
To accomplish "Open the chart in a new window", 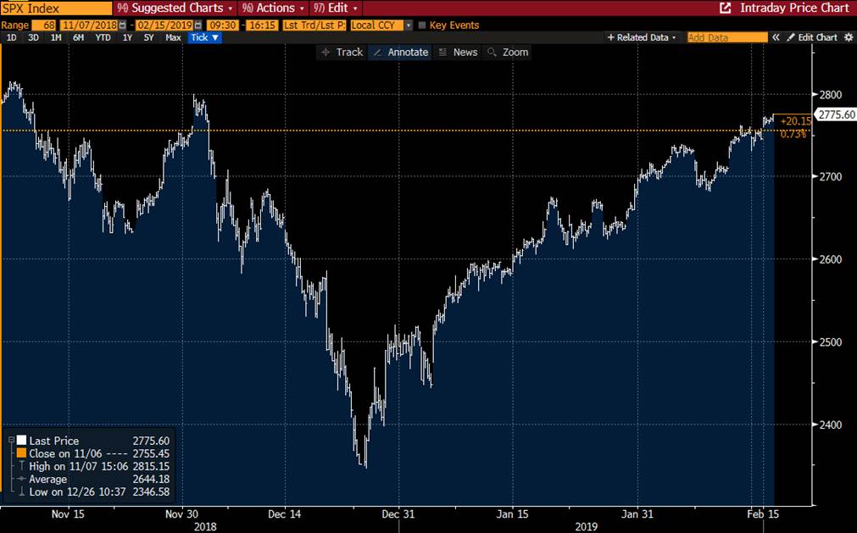I will pyautogui.click(x=725, y=8).
